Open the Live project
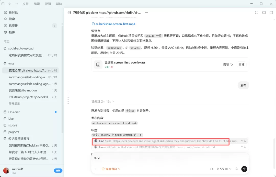This screenshot has width=276, height=177. pos(11,119)
